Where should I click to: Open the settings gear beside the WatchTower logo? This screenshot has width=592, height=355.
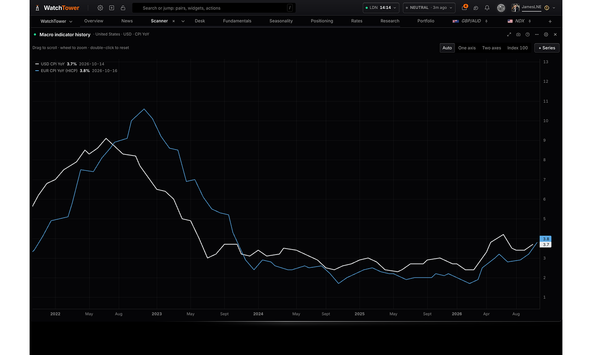100,8
